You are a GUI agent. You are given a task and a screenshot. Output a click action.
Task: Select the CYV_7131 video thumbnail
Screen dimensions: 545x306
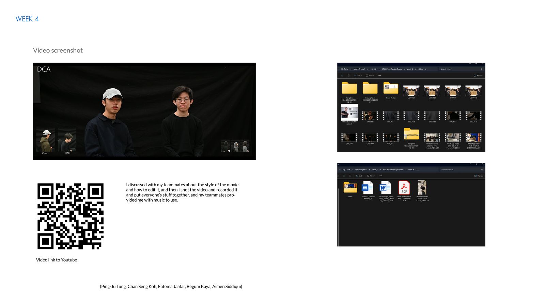point(370,115)
